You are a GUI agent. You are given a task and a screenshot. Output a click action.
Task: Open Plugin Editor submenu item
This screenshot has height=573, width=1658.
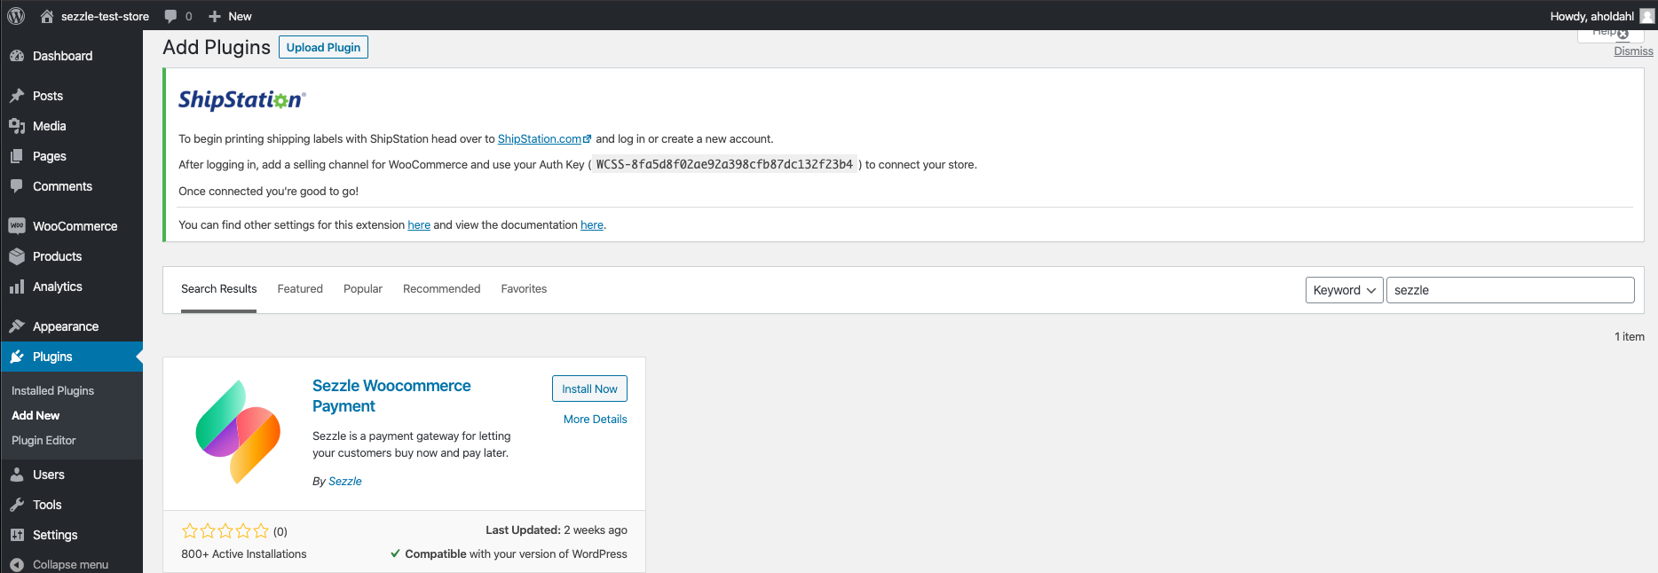pos(43,440)
